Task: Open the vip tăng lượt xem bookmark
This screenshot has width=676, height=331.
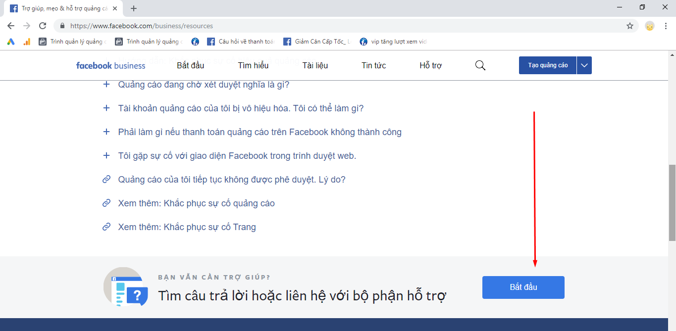Action: click(x=394, y=42)
